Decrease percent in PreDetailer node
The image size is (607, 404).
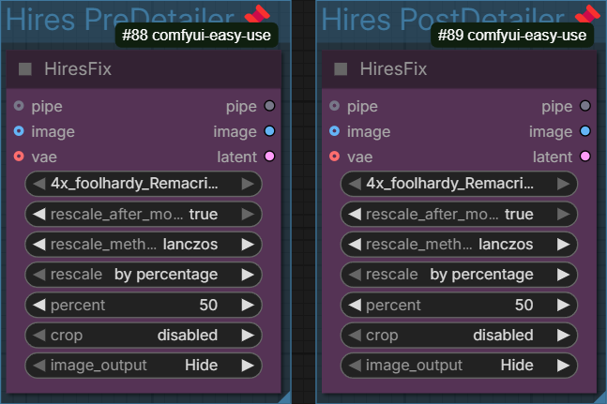click(38, 305)
